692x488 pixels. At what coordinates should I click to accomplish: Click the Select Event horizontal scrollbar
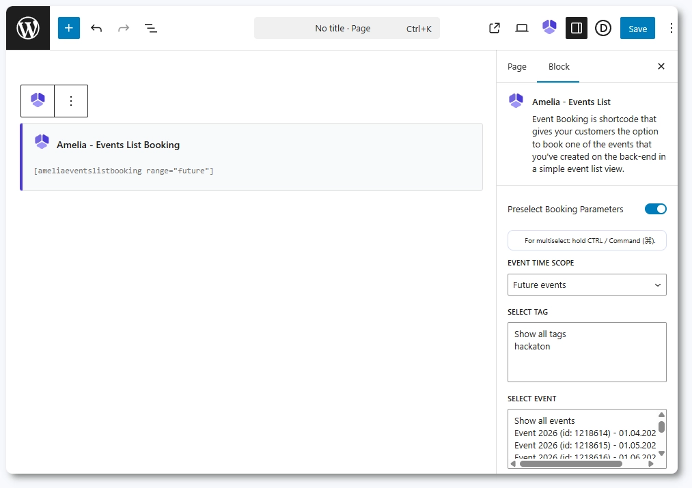pos(570,463)
